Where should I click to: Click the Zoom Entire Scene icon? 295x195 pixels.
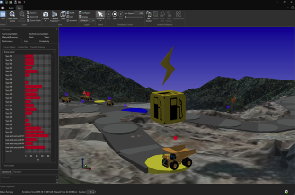pos(13,16)
